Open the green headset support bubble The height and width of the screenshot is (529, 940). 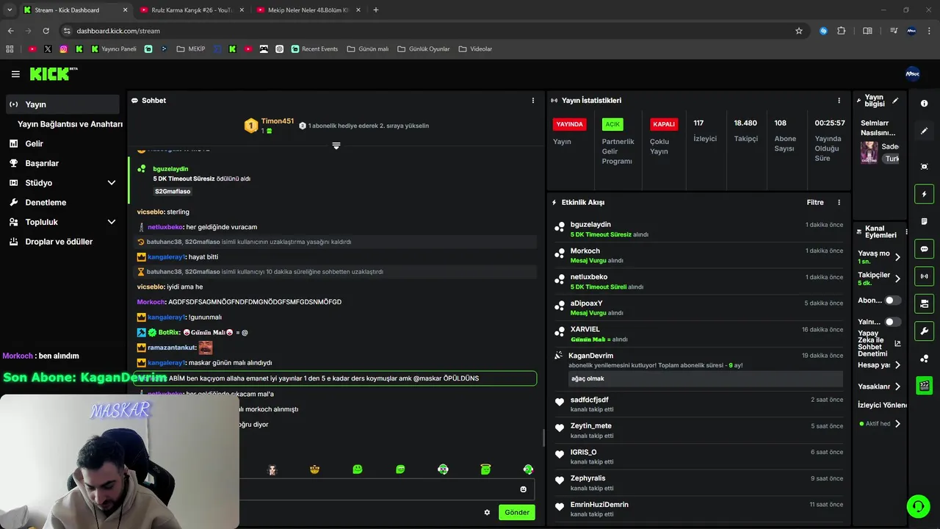click(x=917, y=506)
